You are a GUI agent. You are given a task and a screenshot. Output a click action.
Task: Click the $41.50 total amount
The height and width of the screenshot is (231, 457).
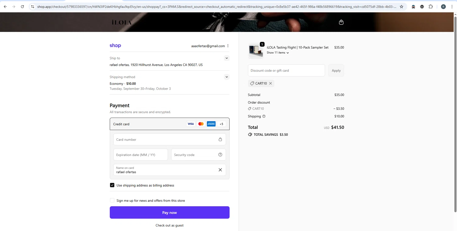point(338,127)
